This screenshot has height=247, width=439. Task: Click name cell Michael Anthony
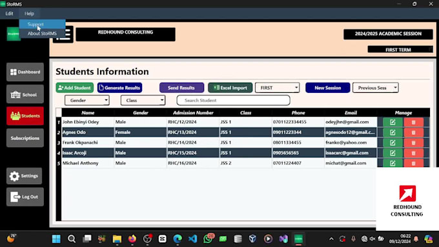(x=88, y=163)
